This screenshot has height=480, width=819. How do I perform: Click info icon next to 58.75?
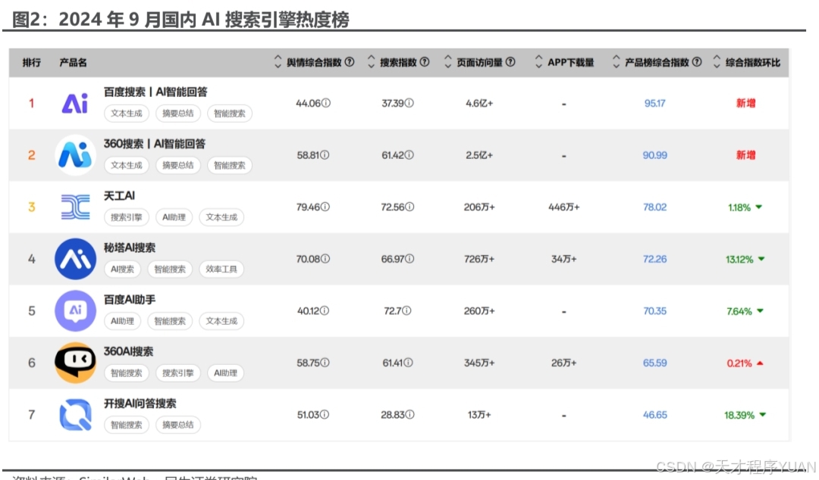(x=325, y=363)
